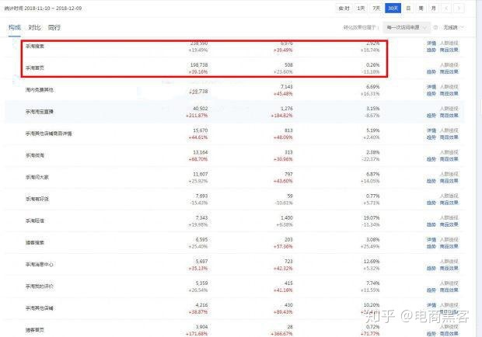Select the 手淘搜索 source name

pyautogui.click(x=35, y=47)
